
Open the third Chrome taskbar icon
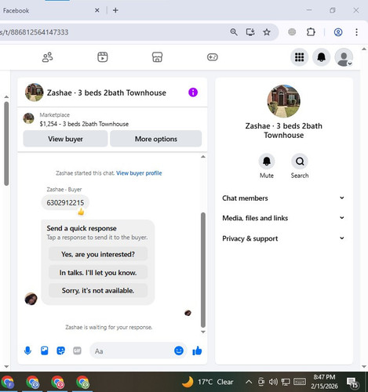pos(57,383)
